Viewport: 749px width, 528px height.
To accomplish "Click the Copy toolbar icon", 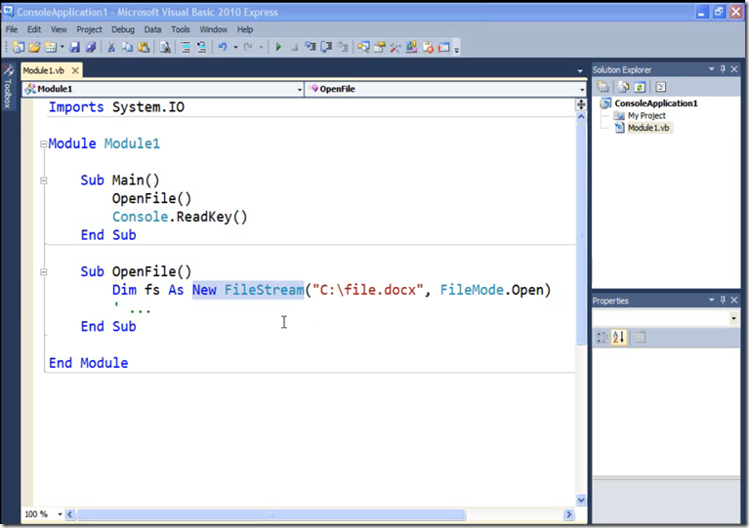I will point(127,47).
